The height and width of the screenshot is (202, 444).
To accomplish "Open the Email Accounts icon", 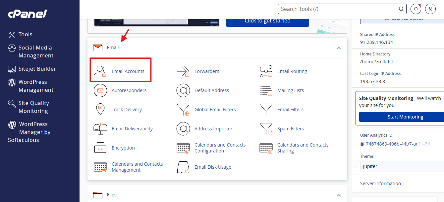I will 100,71.
